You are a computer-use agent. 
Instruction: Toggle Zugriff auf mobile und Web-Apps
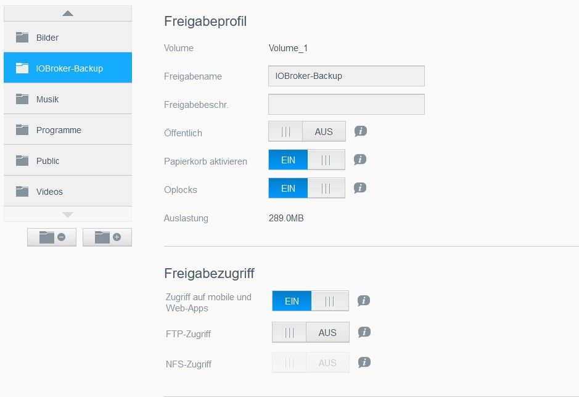[311, 301]
